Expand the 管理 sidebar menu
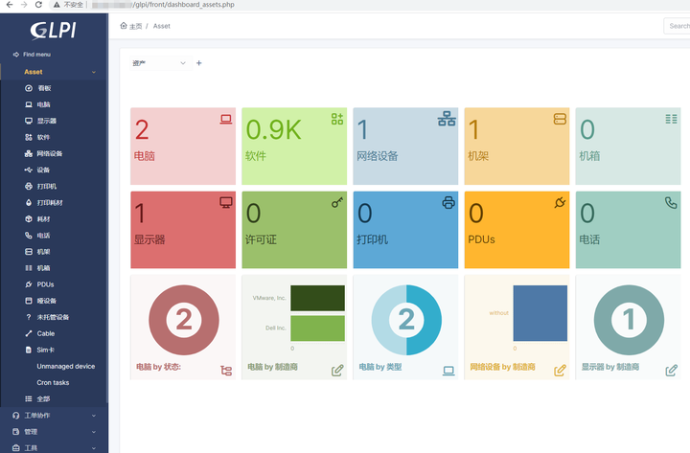 (x=54, y=432)
